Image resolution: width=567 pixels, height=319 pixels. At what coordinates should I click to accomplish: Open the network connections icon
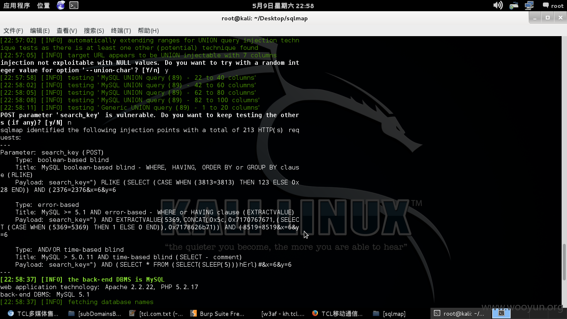coord(529,5)
